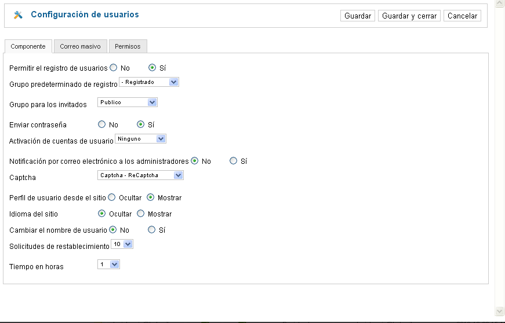
Task: Click the scrollbar up arrow
Action: 500,3
